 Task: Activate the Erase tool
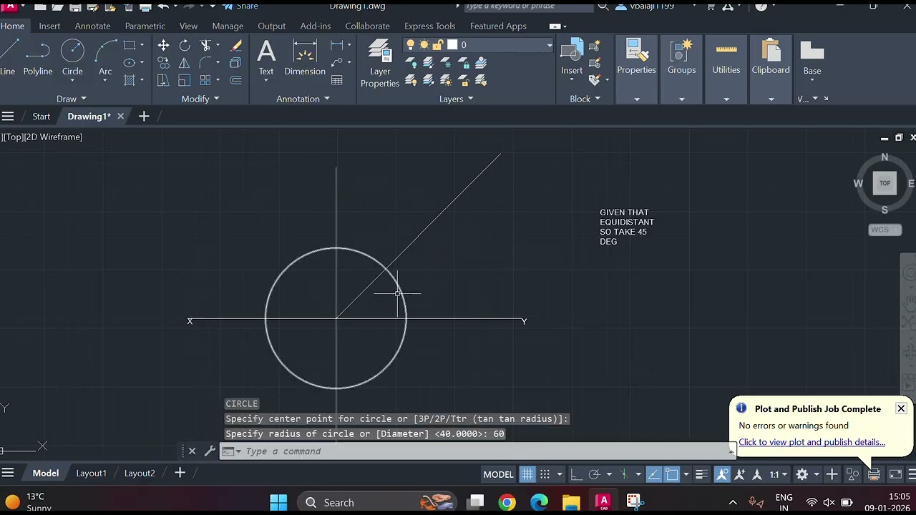(x=236, y=45)
